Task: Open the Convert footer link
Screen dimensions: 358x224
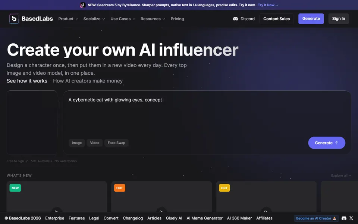Action: click(x=111, y=218)
